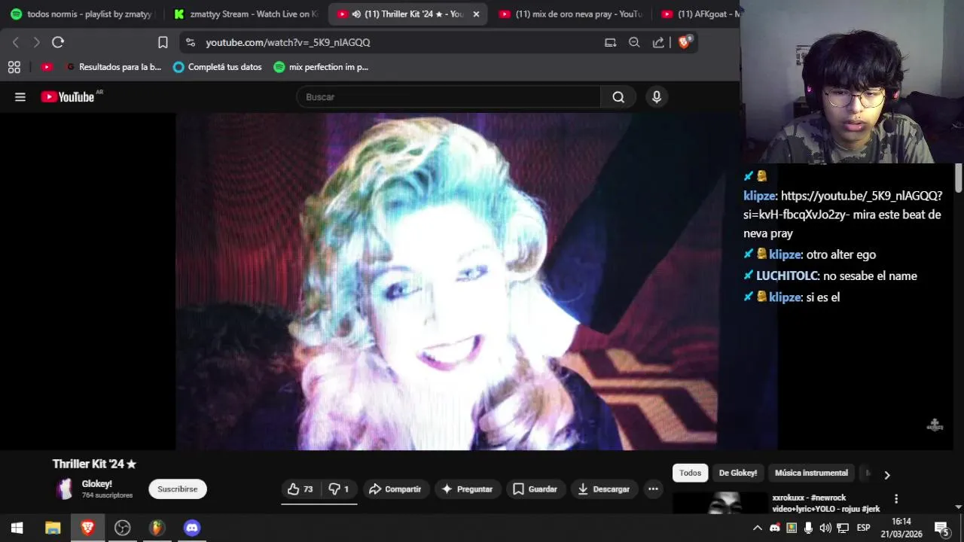Go back with the browser back arrow
The height and width of the screenshot is (542, 964).
click(16, 43)
